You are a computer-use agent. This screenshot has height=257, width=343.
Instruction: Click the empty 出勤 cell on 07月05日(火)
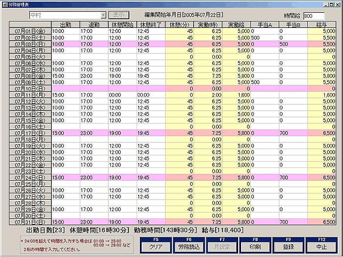pyautogui.click(x=66, y=57)
